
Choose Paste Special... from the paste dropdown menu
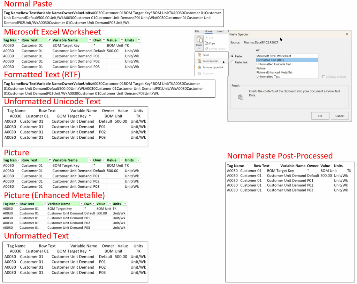pyautogui.click(x=211, y=61)
